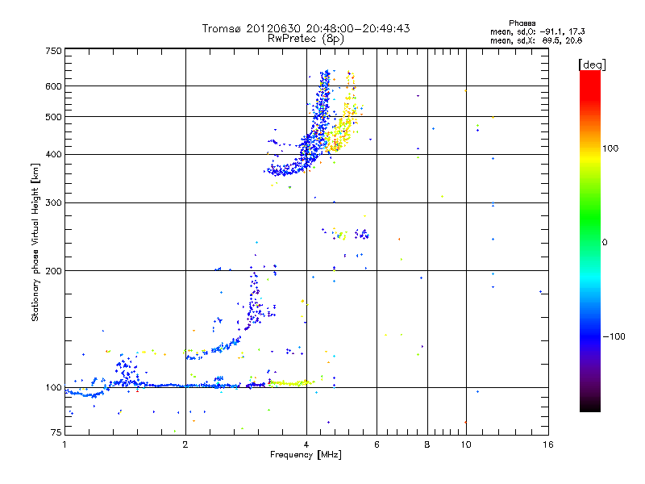Click the plot title 'Tromsø 20120630 20:48:00-20:49:43'
This screenshot has width=645, height=484.
(x=306, y=28)
